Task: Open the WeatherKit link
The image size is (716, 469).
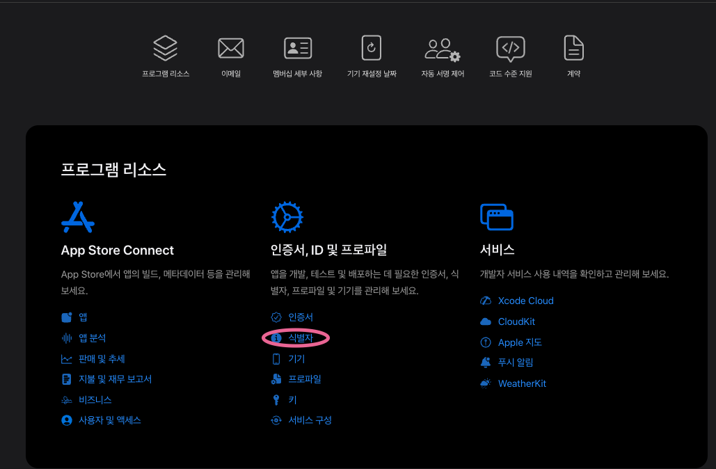Action: (x=522, y=383)
